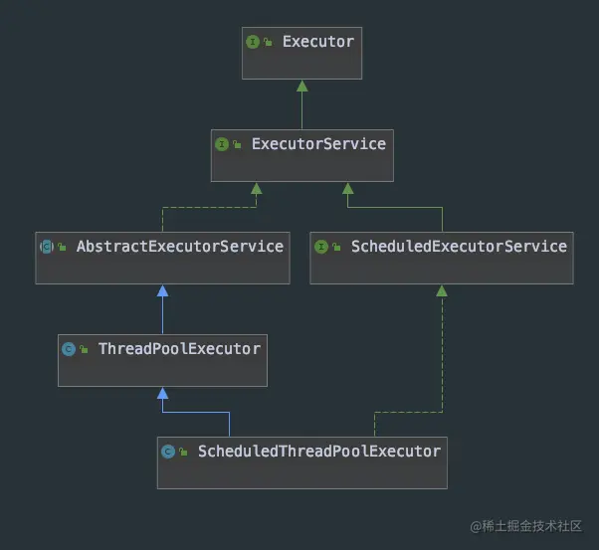Click the abstract class icon on AbstractExecutorService

click(47, 247)
